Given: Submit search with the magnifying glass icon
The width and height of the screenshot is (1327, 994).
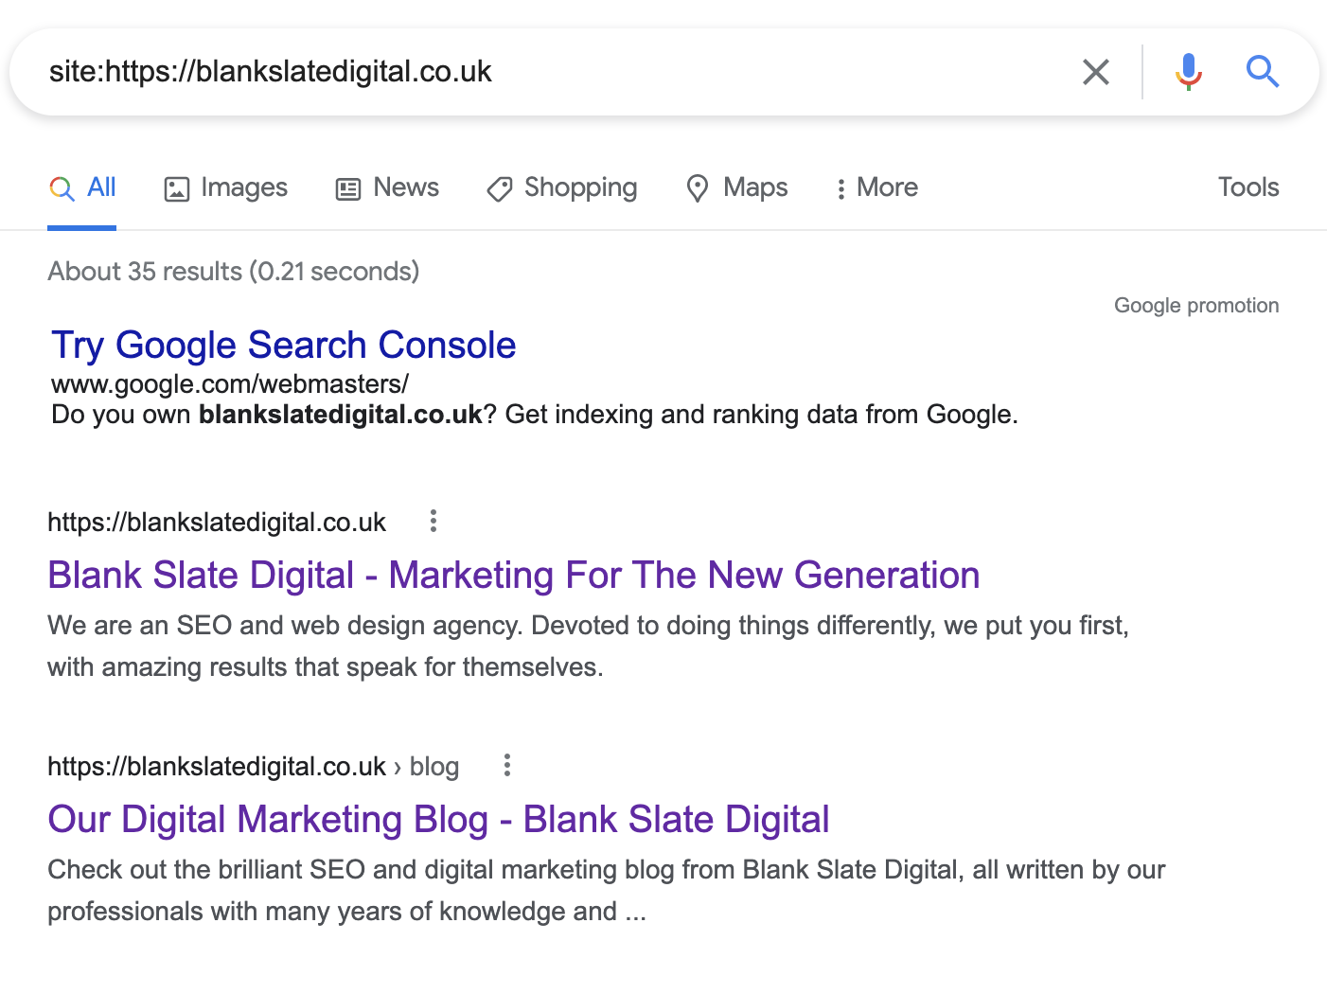Looking at the screenshot, I should coord(1263,72).
